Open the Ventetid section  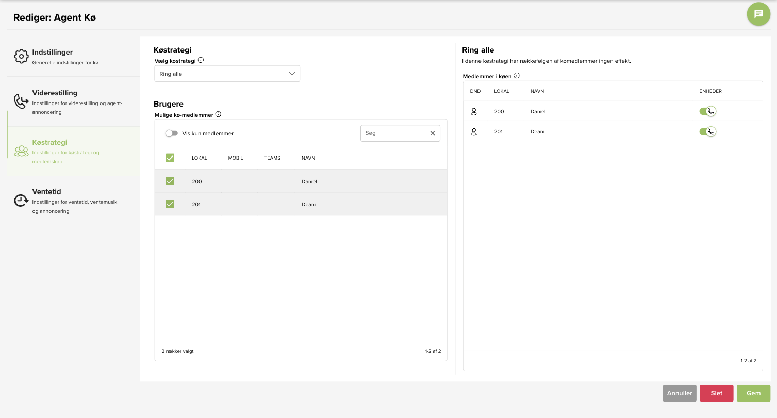tap(73, 201)
